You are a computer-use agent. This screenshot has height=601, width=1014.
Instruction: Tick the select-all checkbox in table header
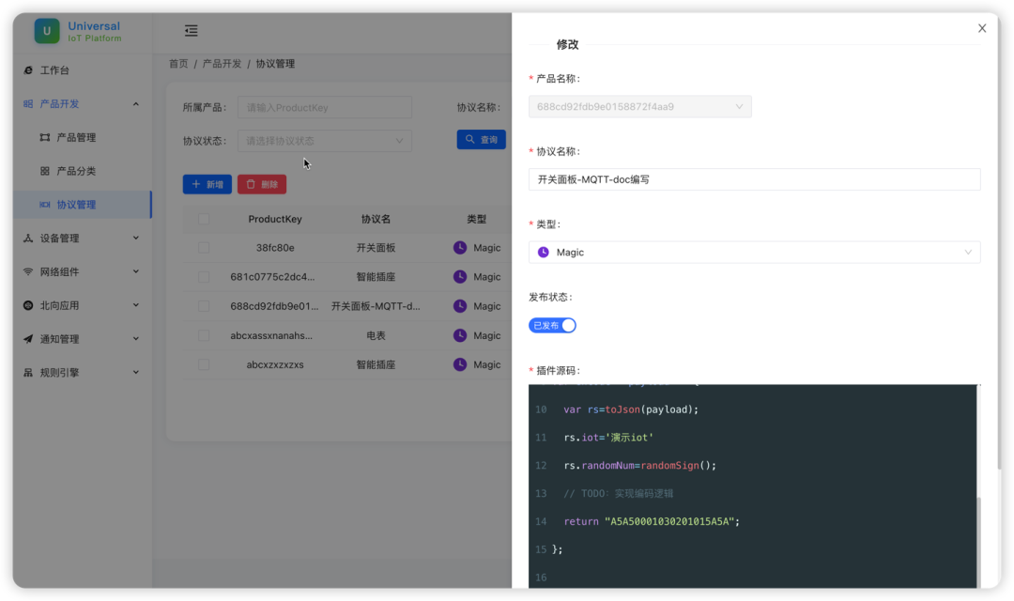[x=204, y=219]
